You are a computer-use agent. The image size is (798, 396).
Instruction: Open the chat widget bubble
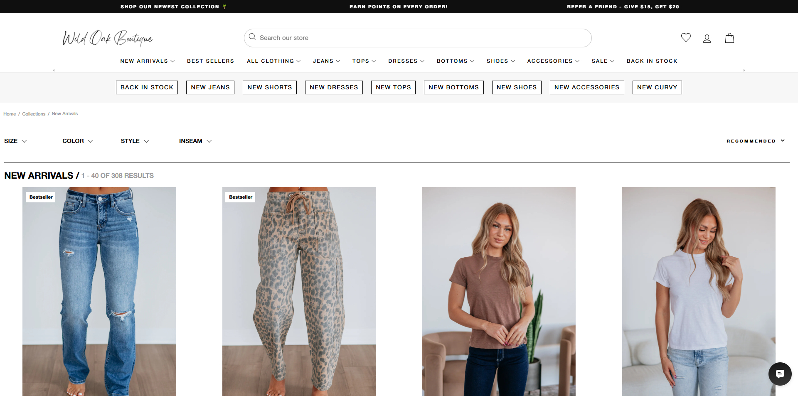(780, 374)
